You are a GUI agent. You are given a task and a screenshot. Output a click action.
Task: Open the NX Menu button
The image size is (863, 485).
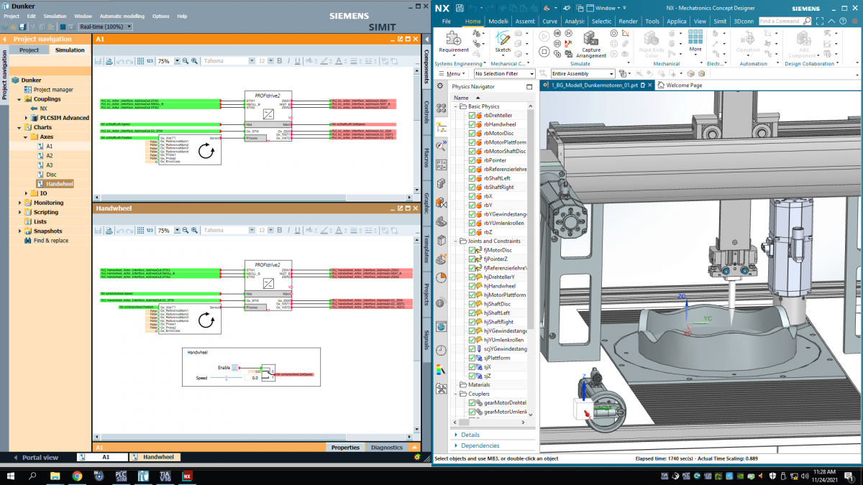[452, 74]
